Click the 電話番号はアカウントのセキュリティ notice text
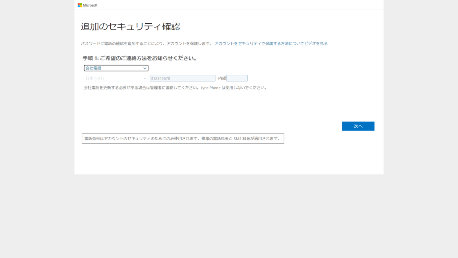Screen dimensions: 458x258 pyautogui.click(x=182, y=138)
